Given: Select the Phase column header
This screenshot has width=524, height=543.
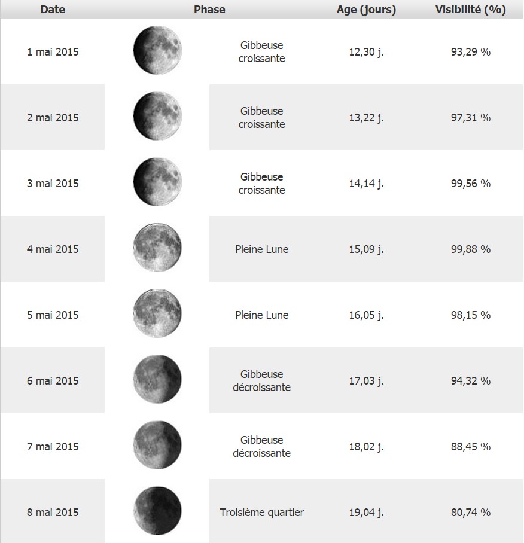Looking at the screenshot, I should coord(209,10).
